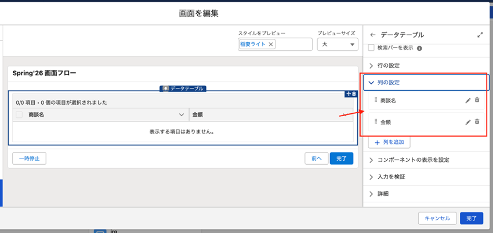Delete the 金額 column with the trash icon
493x233 pixels.
point(477,121)
